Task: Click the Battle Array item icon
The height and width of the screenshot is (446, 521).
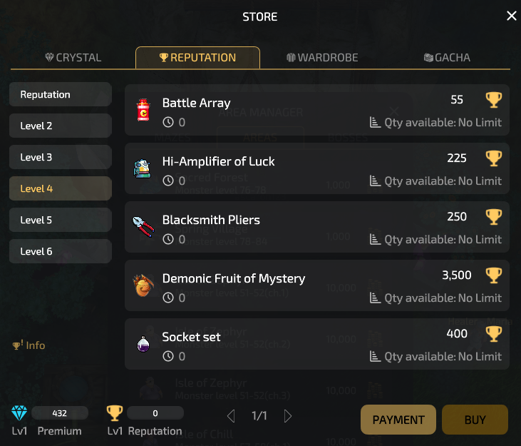Action: coord(143,110)
